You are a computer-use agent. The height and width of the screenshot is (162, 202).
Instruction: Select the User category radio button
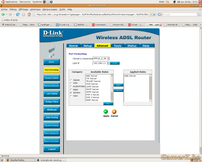click(x=71, y=96)
